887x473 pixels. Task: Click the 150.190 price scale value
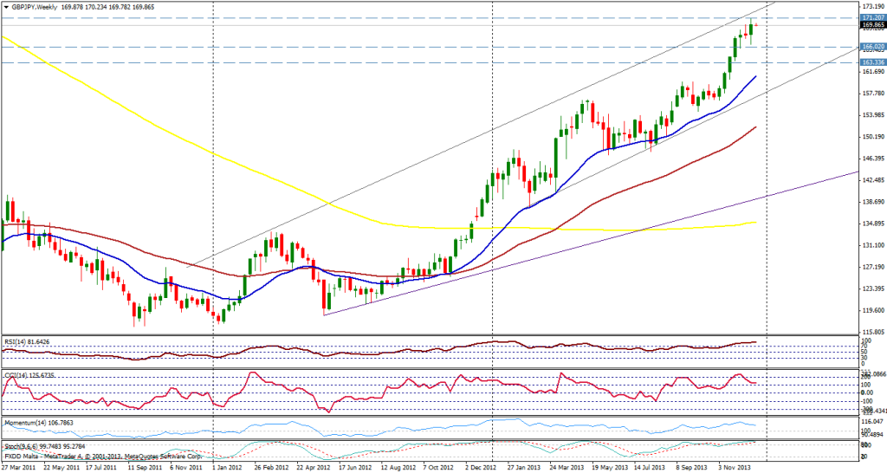pos(871,137)
